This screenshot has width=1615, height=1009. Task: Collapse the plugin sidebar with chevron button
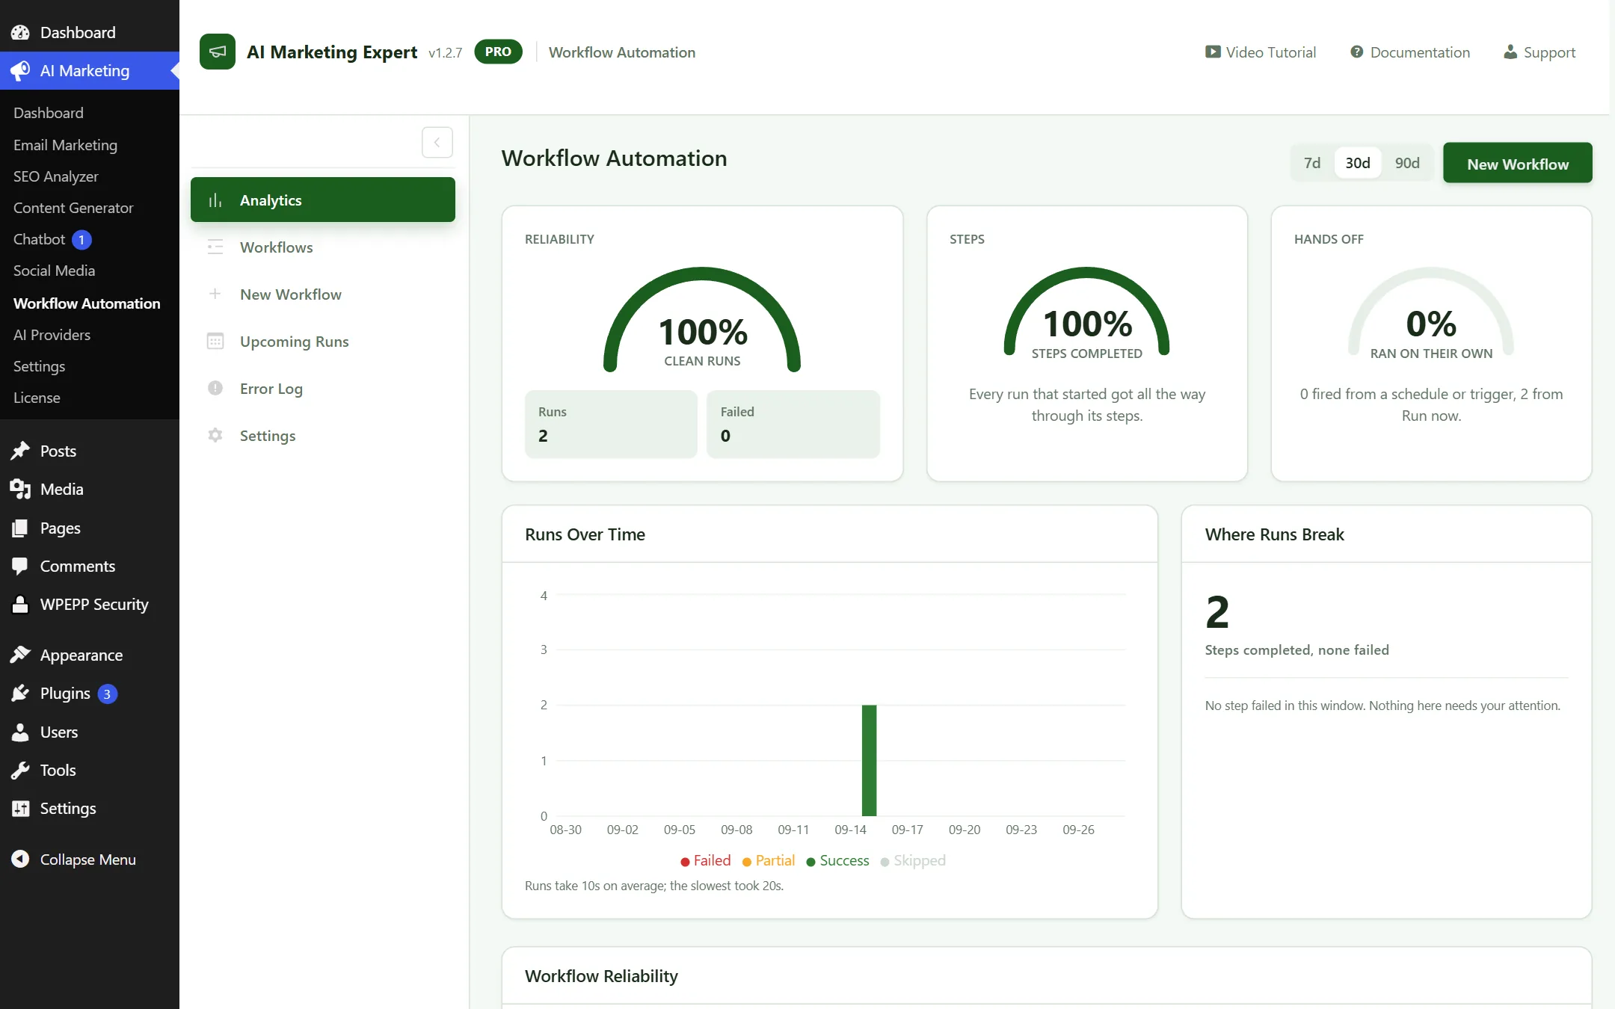coord(437,142)
